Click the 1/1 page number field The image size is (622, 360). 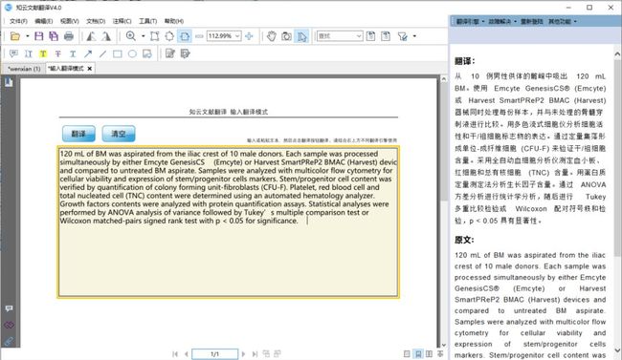pos(214,354)
